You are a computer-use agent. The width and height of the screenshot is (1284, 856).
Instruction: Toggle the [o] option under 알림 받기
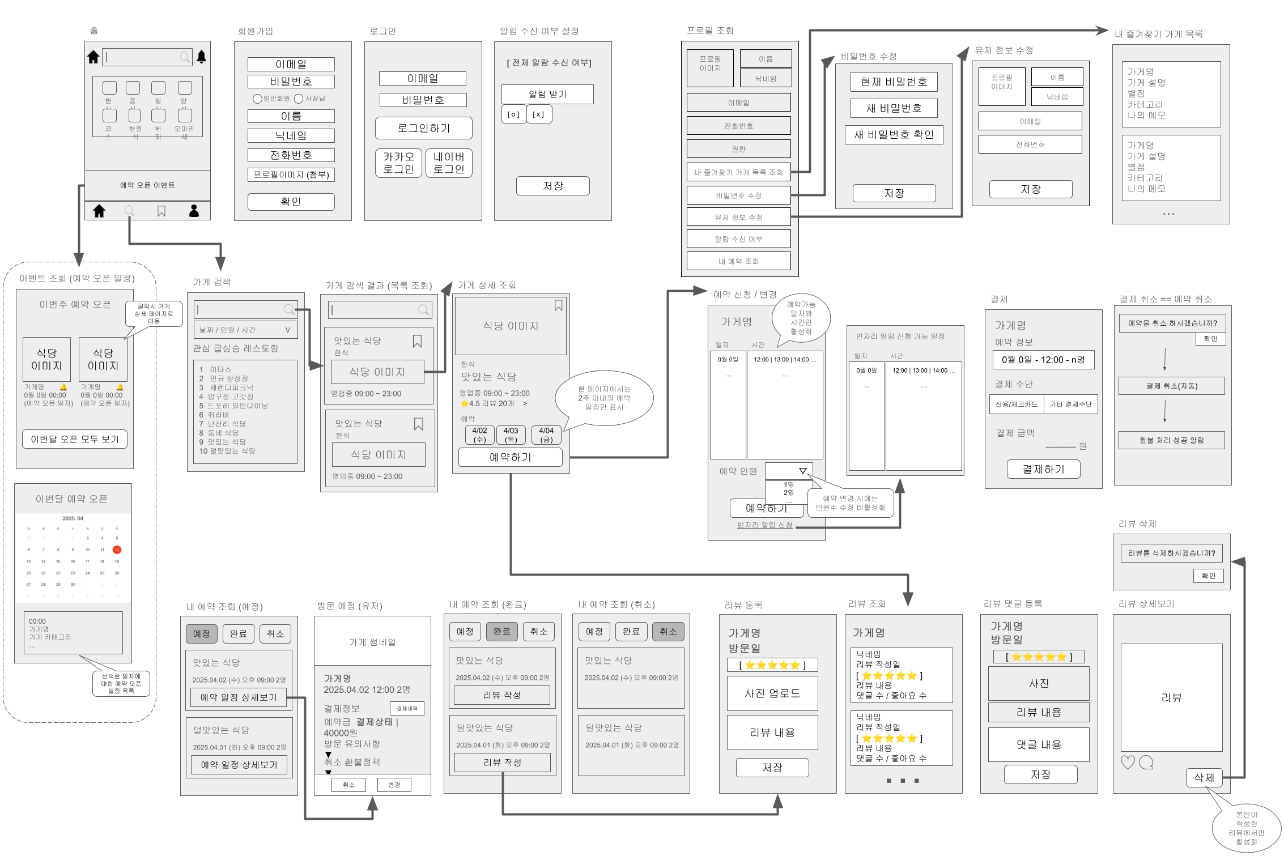(513, 114)
